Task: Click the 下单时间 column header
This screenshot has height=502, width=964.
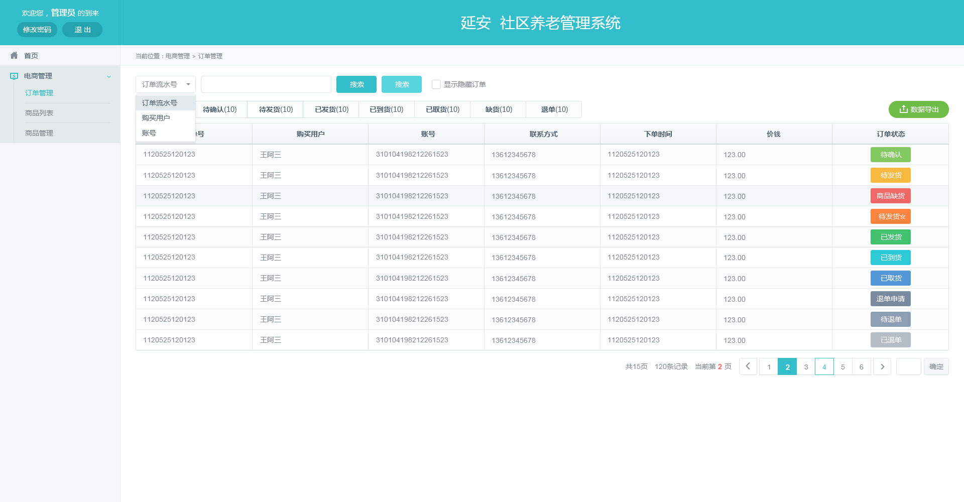Action: point(658,134)
